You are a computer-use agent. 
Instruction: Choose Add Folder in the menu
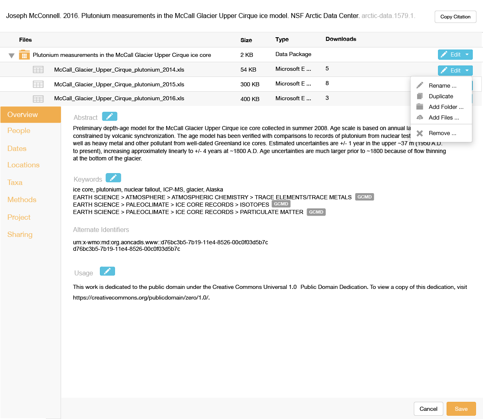click(x=446, y=107)
